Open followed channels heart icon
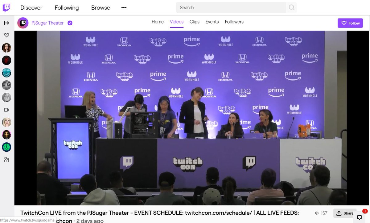This screenshot has height=223, width=370. point(6,35)
